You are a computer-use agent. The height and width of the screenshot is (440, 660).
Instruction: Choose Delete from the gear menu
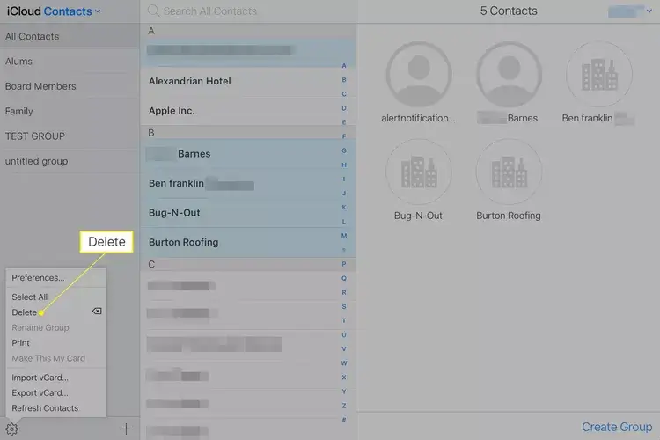point(24,312)
